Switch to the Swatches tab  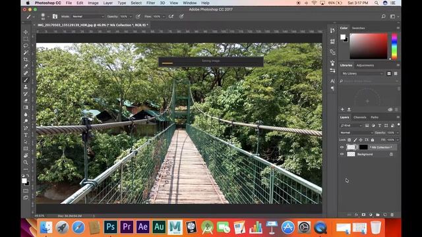click(359, 28)
